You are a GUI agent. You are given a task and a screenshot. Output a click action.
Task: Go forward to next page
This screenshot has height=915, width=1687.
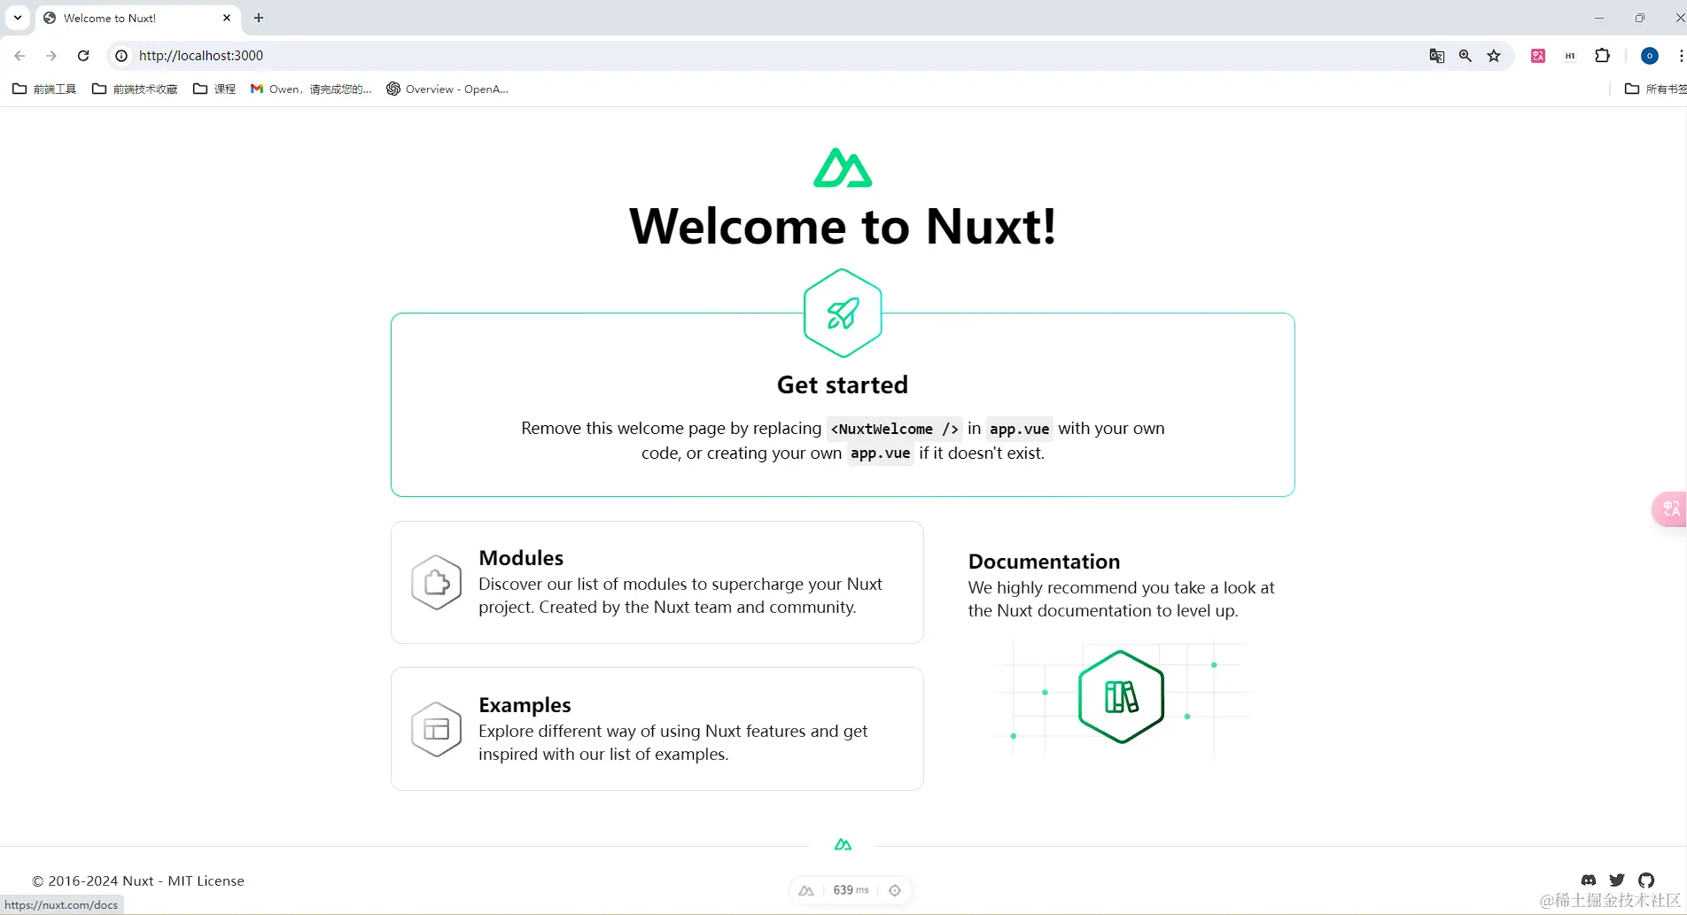51,56
